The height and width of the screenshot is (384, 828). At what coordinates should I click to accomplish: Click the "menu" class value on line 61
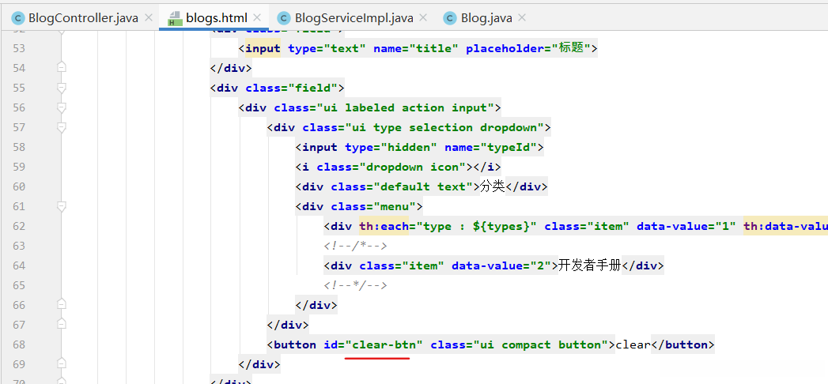(x=395, y=207)
